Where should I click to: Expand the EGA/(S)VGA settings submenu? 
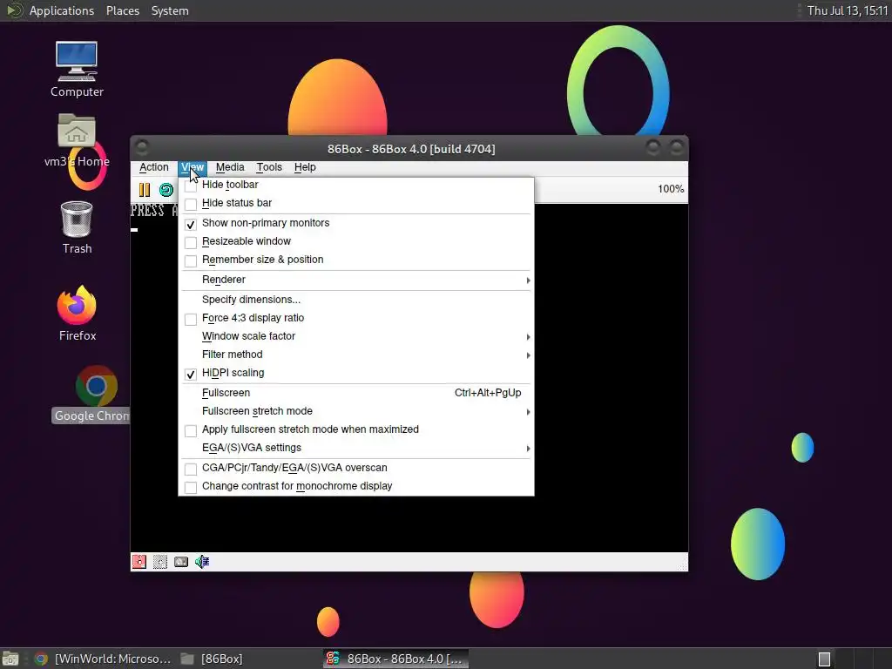[x=356, y=448]
